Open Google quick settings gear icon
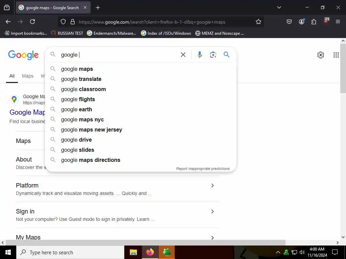The image size is (346, 259). point(320,55)
